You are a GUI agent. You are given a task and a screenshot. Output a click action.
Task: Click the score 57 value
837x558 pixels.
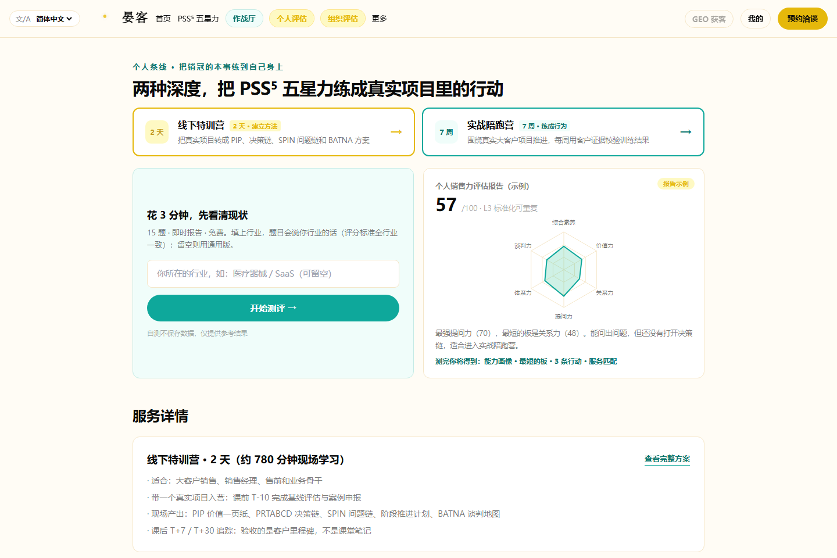point(446,205)
